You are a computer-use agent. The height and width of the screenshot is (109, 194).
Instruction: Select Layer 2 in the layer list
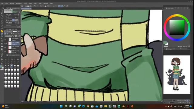(x=14, y=39)
